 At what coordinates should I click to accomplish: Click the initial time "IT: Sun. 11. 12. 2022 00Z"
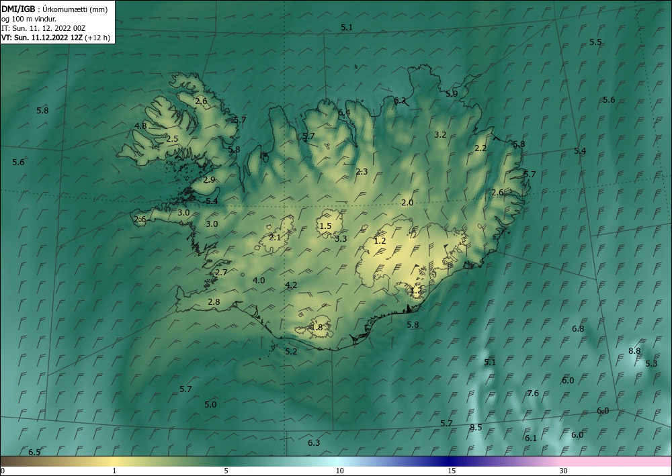tap(43, 28)
